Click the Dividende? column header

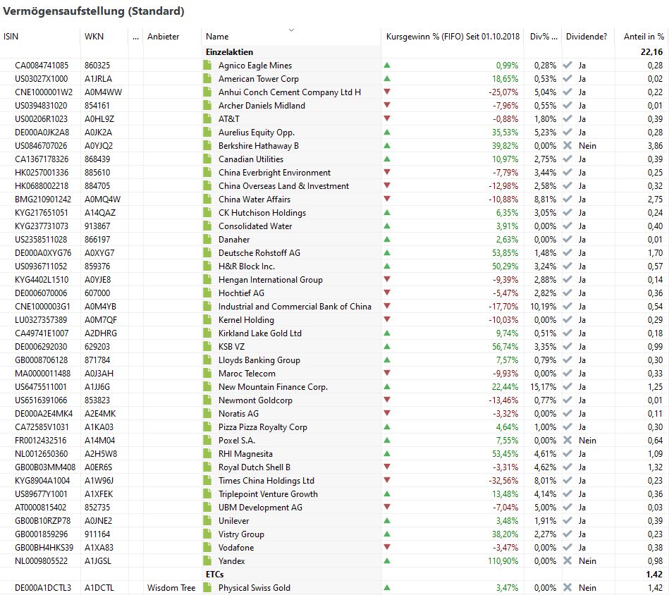586,37
